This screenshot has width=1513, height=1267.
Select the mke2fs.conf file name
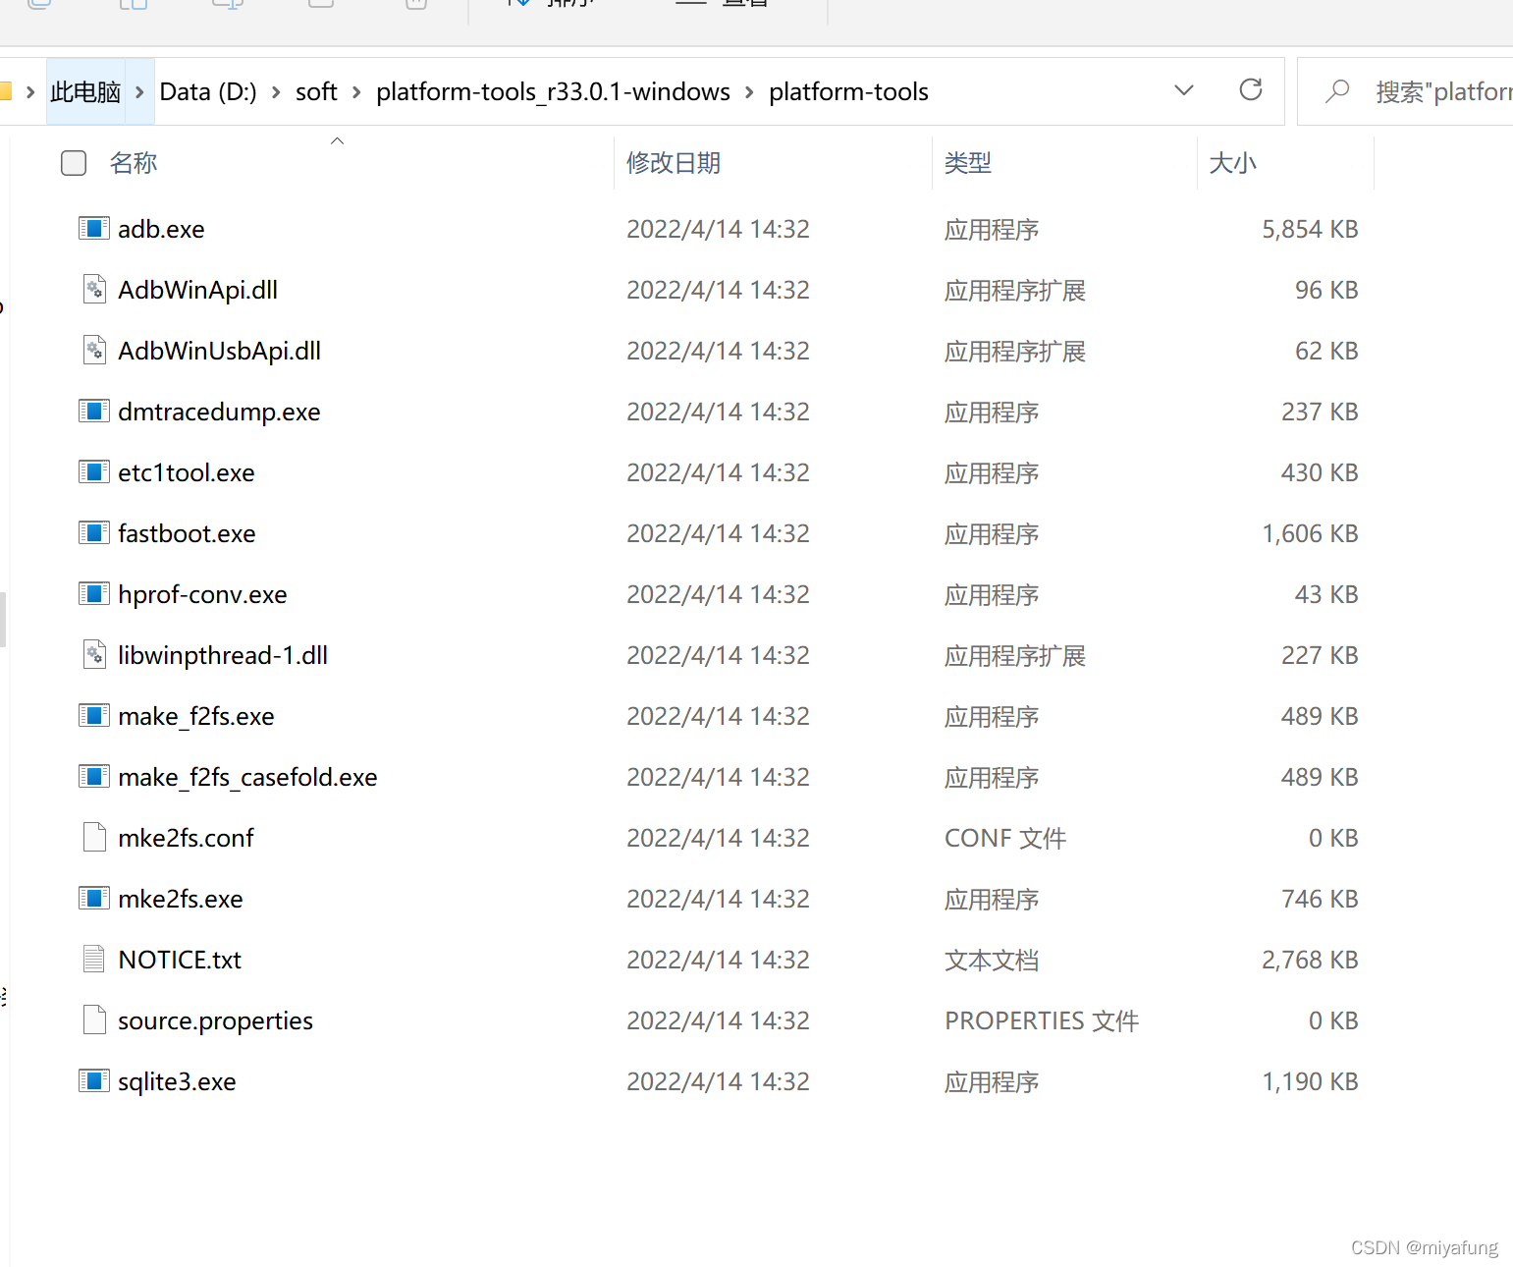[186, 839]
